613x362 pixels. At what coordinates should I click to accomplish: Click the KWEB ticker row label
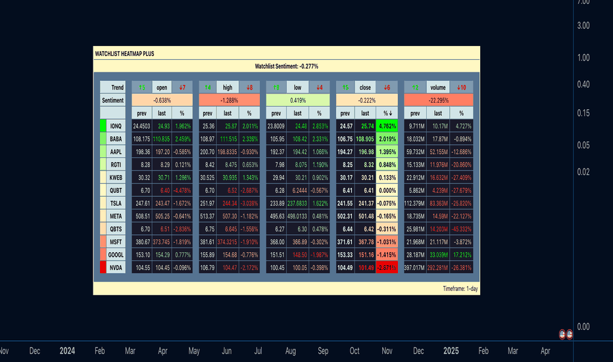pos(116,178)
